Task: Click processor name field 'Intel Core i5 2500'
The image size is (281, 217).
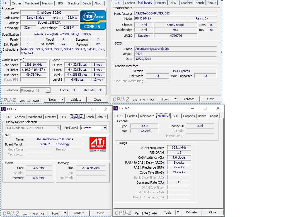Action: click(x=49, y=13)
